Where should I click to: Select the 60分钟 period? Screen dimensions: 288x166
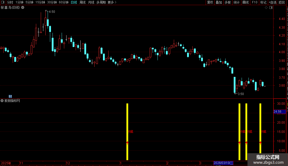[64, 2]
